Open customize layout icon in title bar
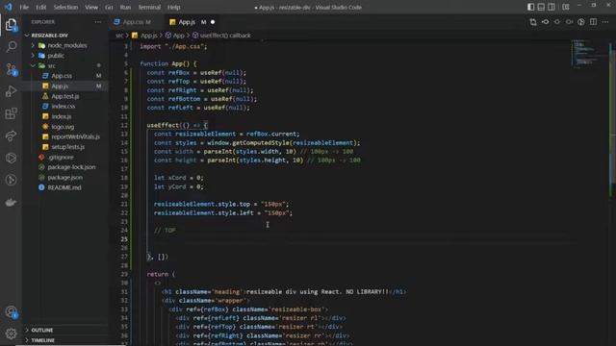This screenshot has width=616, height=346. (x=565, y=7)
